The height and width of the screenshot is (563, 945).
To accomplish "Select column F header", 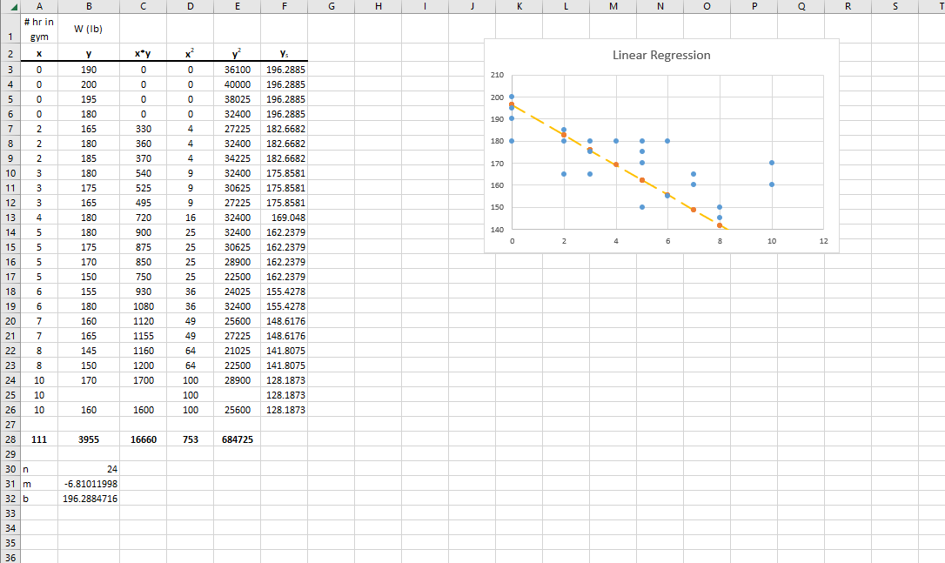I will point(284,7).
